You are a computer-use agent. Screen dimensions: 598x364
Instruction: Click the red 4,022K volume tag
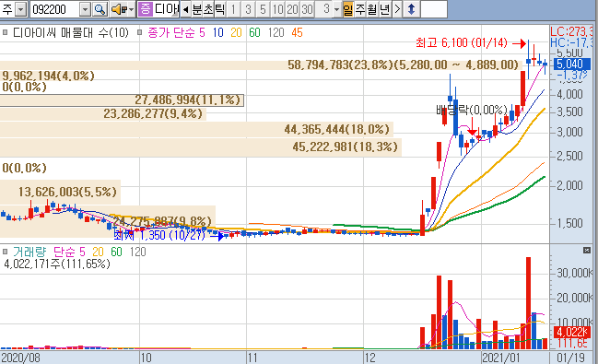click(x=571, y=332)
